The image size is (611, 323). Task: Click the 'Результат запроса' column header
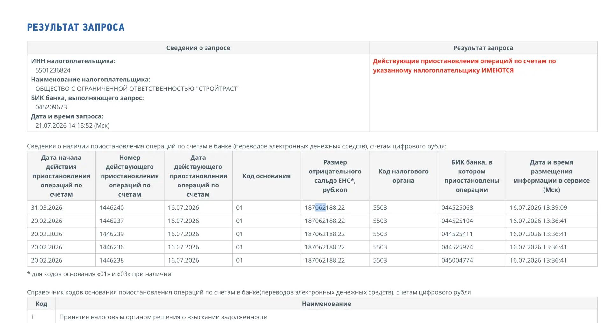click(483, 48)
